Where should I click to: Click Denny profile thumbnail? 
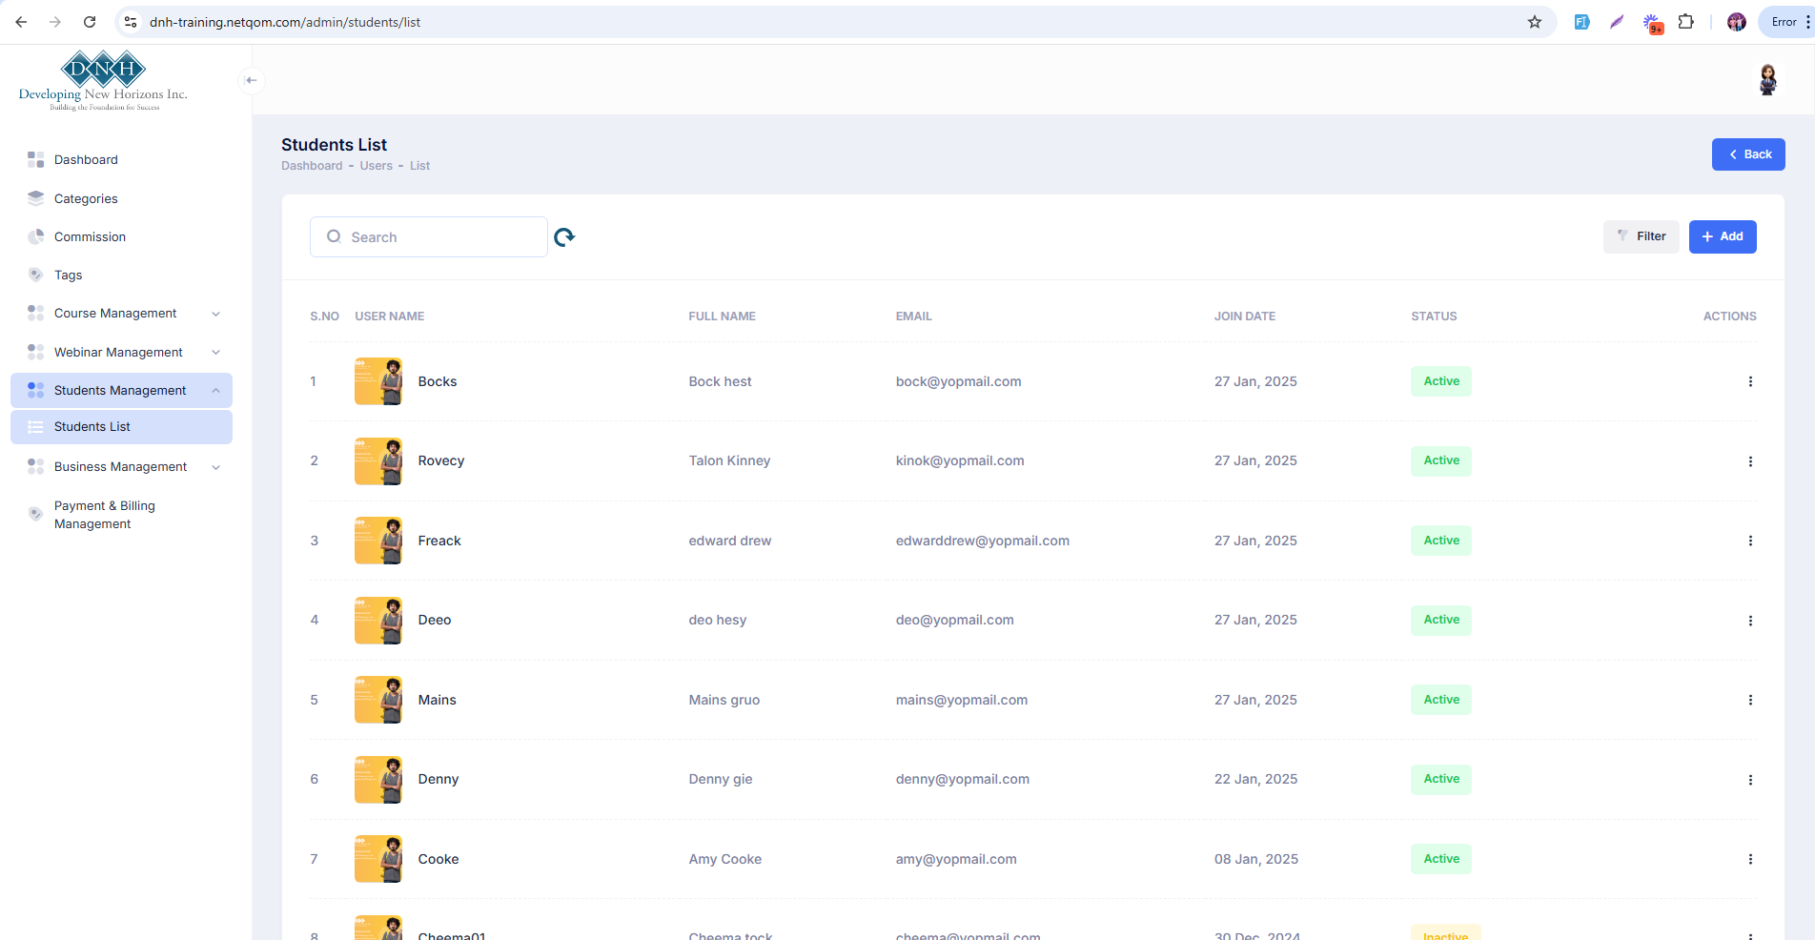[378, 780]
